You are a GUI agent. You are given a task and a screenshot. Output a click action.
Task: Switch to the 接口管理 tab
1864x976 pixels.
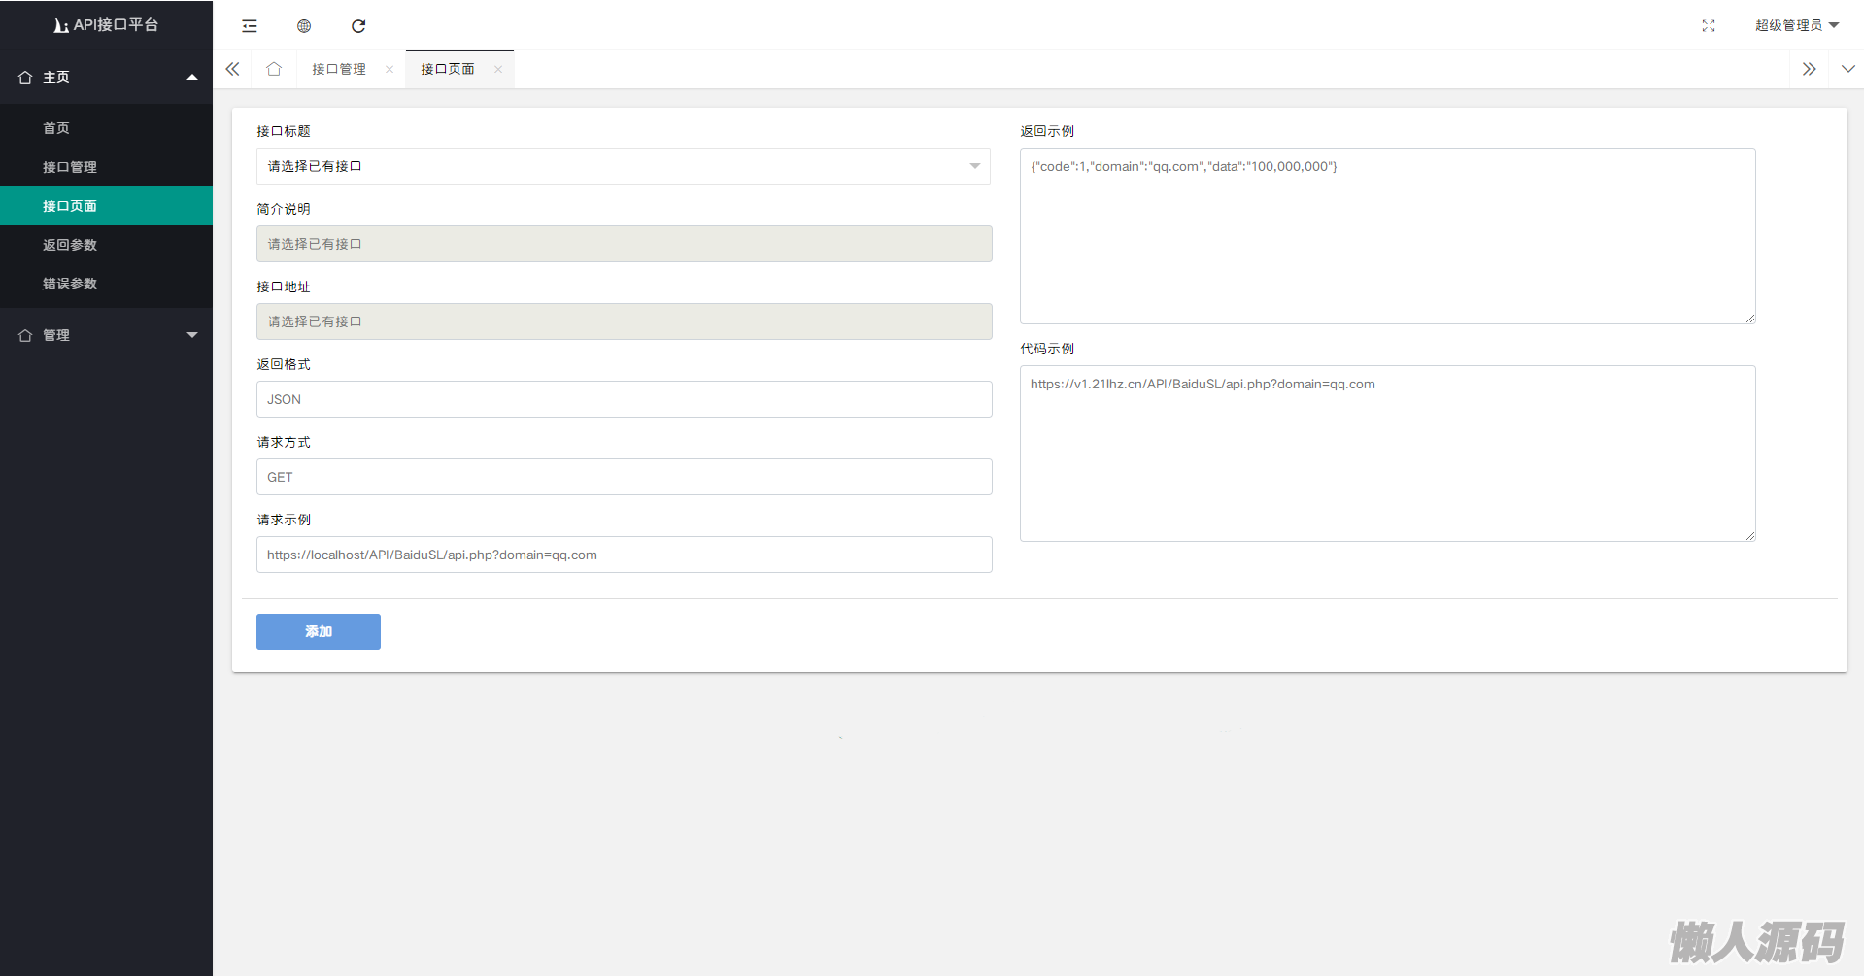pyautogui.click(x=338, y=69)
